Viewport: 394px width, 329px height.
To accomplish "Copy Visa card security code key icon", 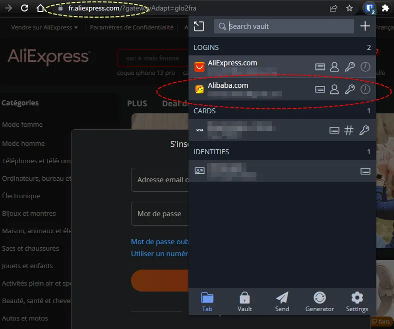I will pos(364,130).
